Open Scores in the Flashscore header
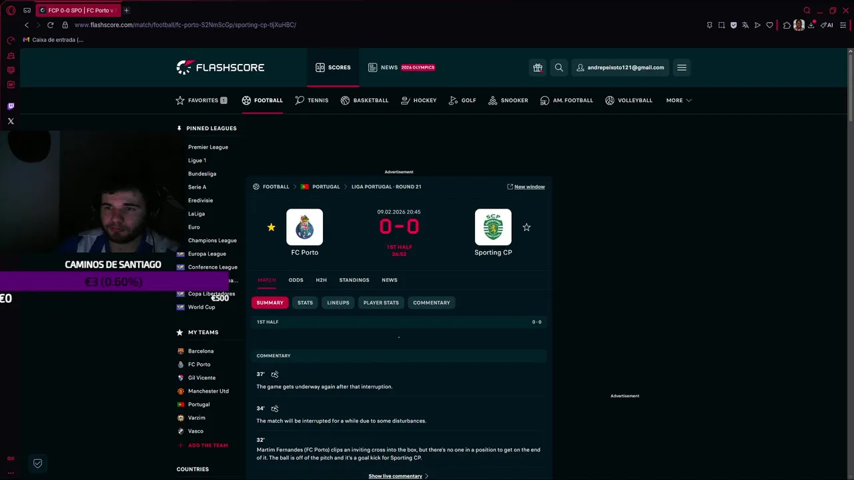The width and height of the screenshot is (854, 480). click(333, 67)
